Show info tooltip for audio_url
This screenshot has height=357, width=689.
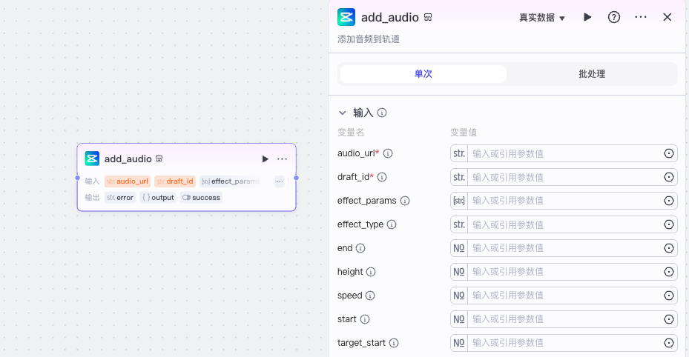click(x=388, y=153)
